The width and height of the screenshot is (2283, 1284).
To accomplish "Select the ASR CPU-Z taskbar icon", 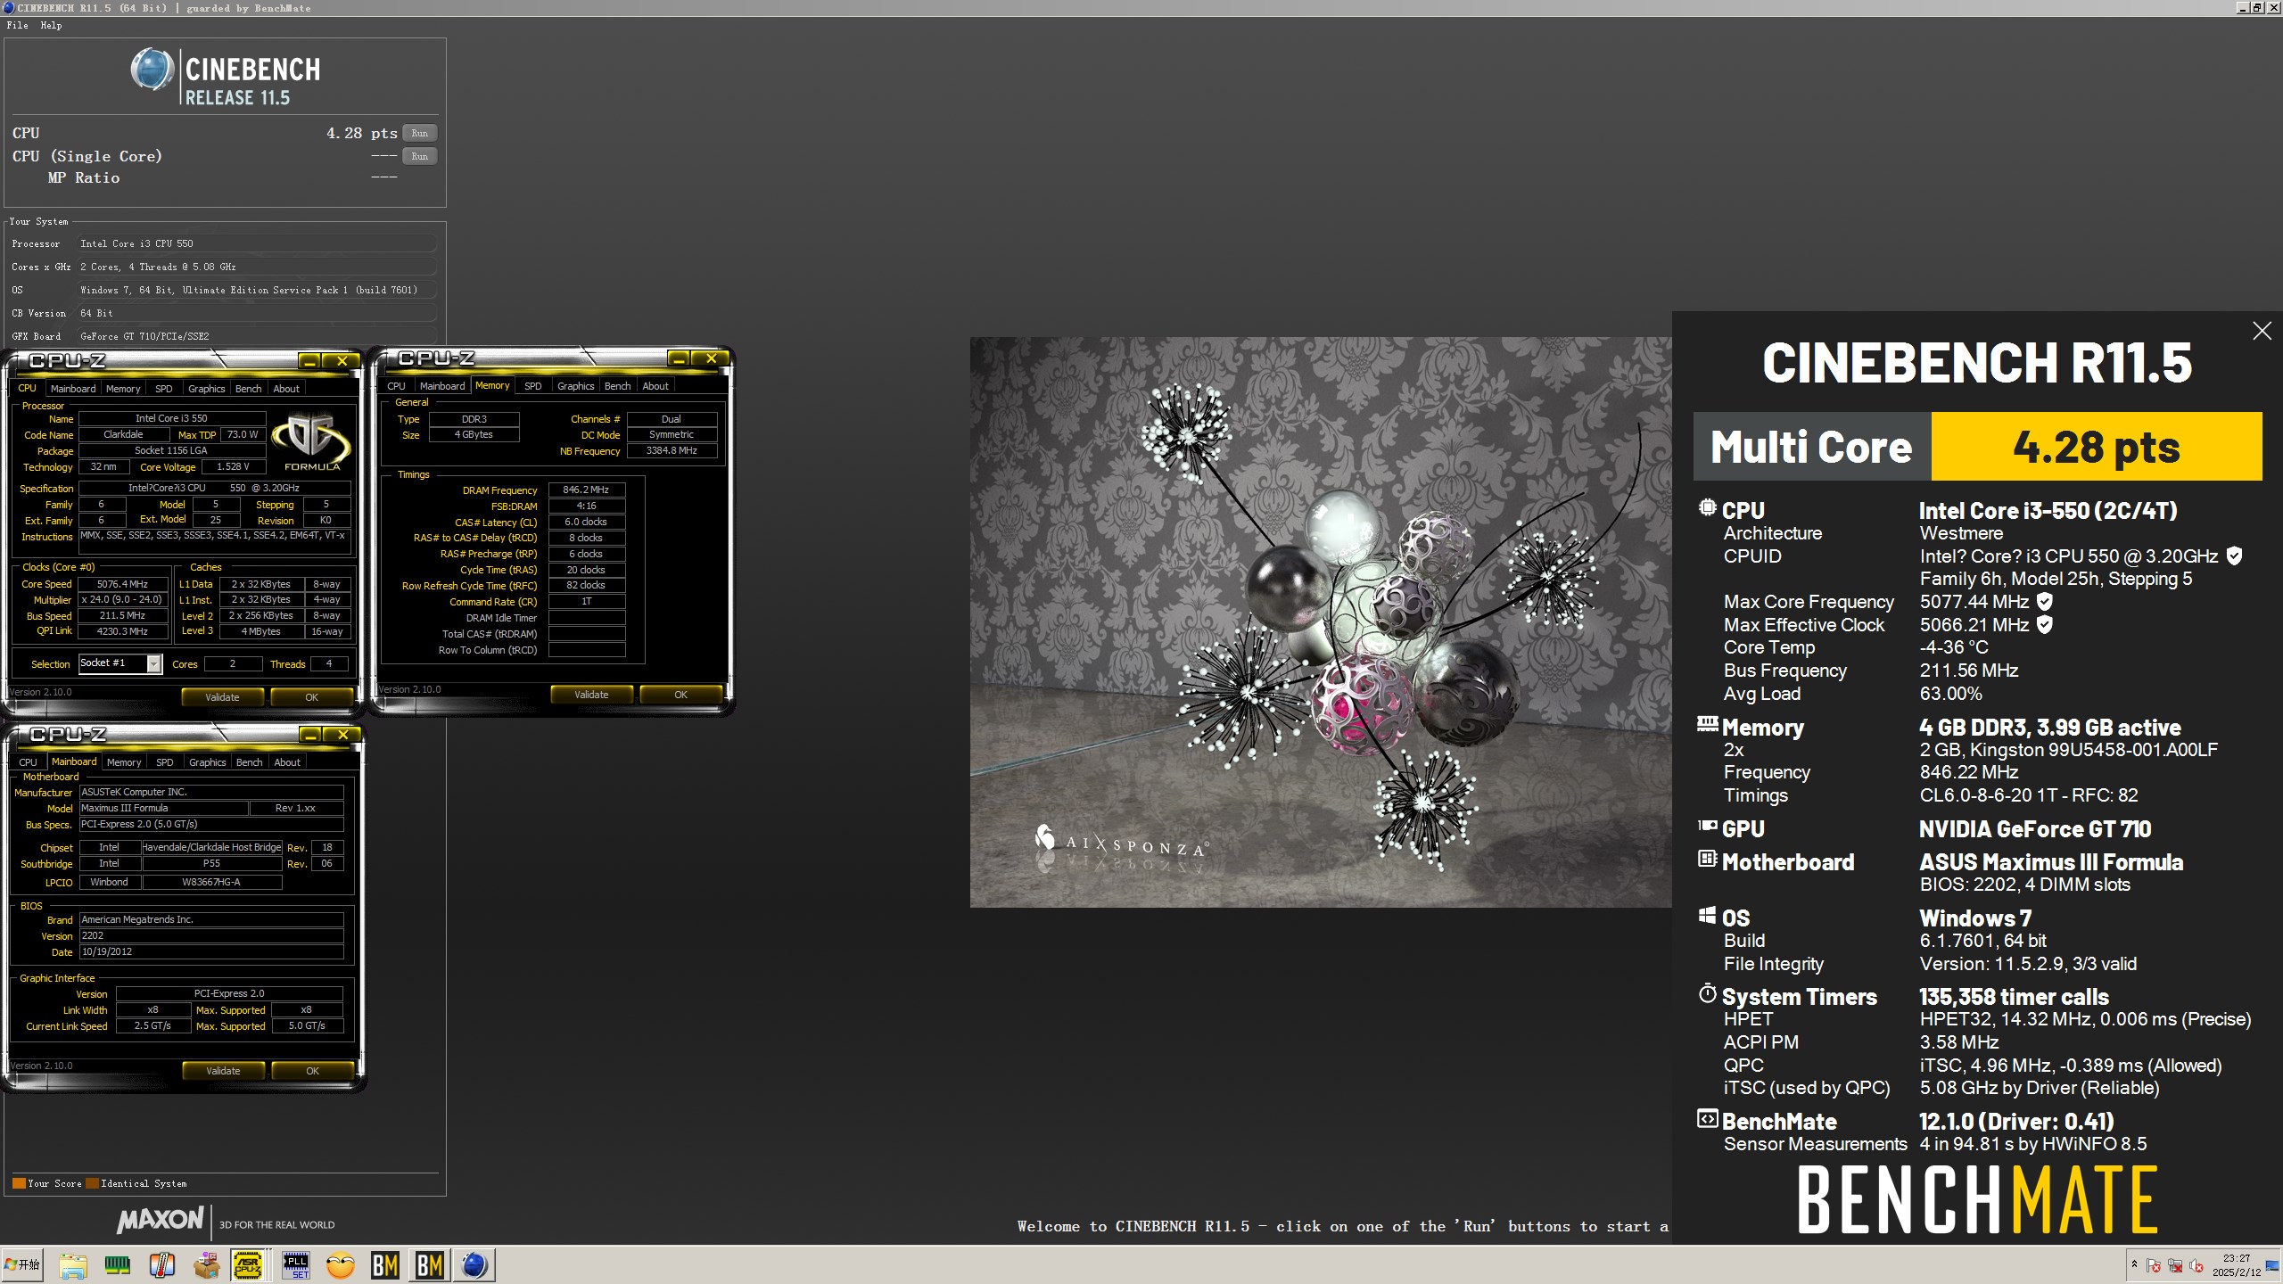I will point(249,1265).
